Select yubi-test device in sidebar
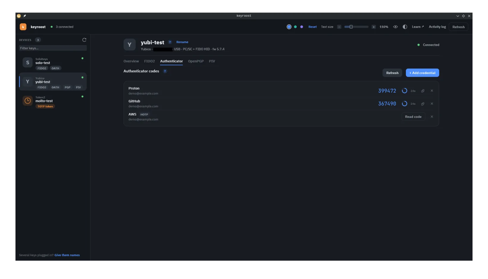The height and width of the screenshot is (279, 488). click(x=53, y=81)
